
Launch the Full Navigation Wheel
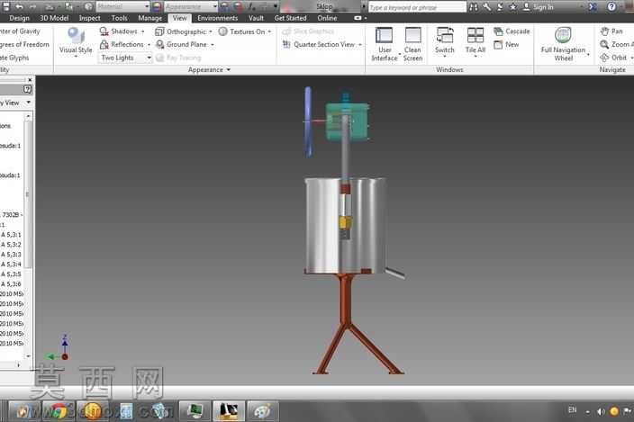(563, 43)
